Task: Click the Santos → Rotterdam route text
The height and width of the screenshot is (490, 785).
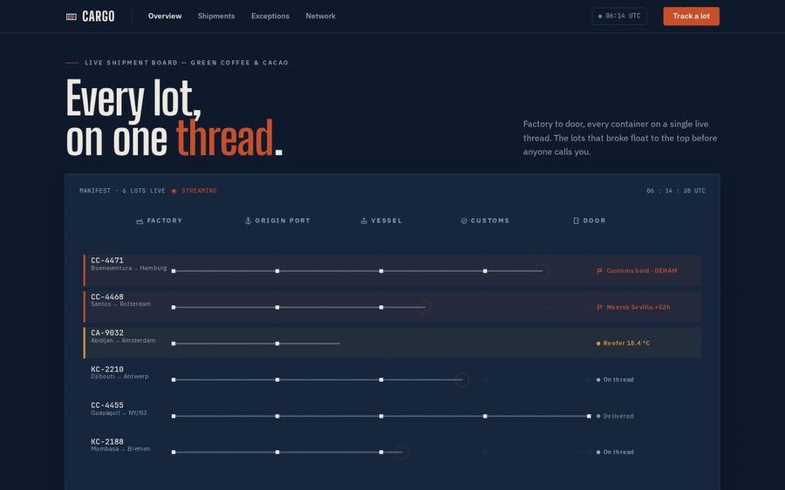Action: point(120,304)
